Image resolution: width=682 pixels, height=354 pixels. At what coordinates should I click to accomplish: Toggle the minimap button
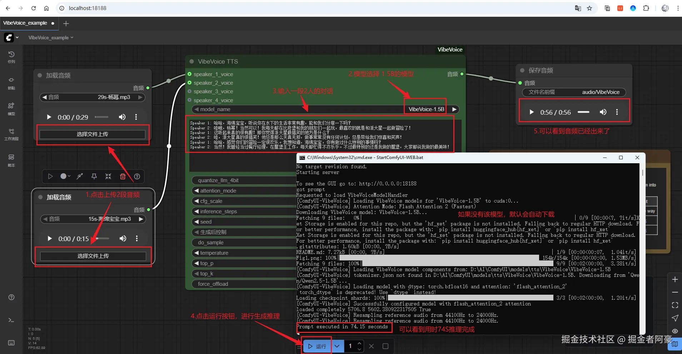[675, 344]
